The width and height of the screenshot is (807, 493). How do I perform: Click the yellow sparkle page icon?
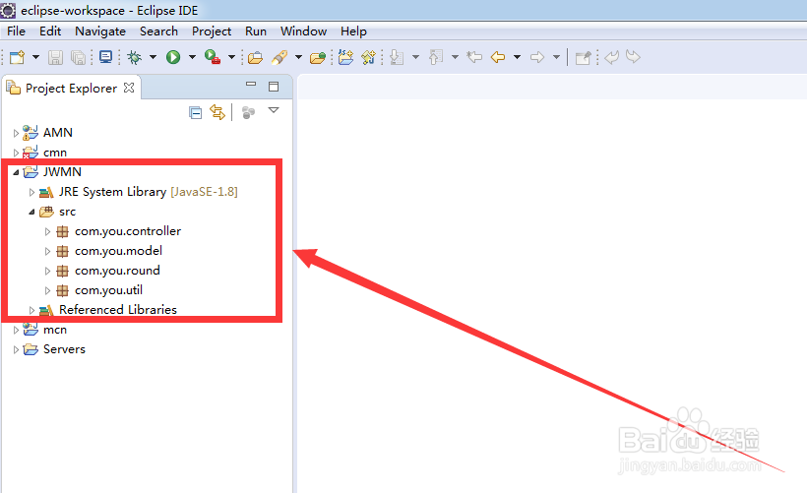[368, 57]
